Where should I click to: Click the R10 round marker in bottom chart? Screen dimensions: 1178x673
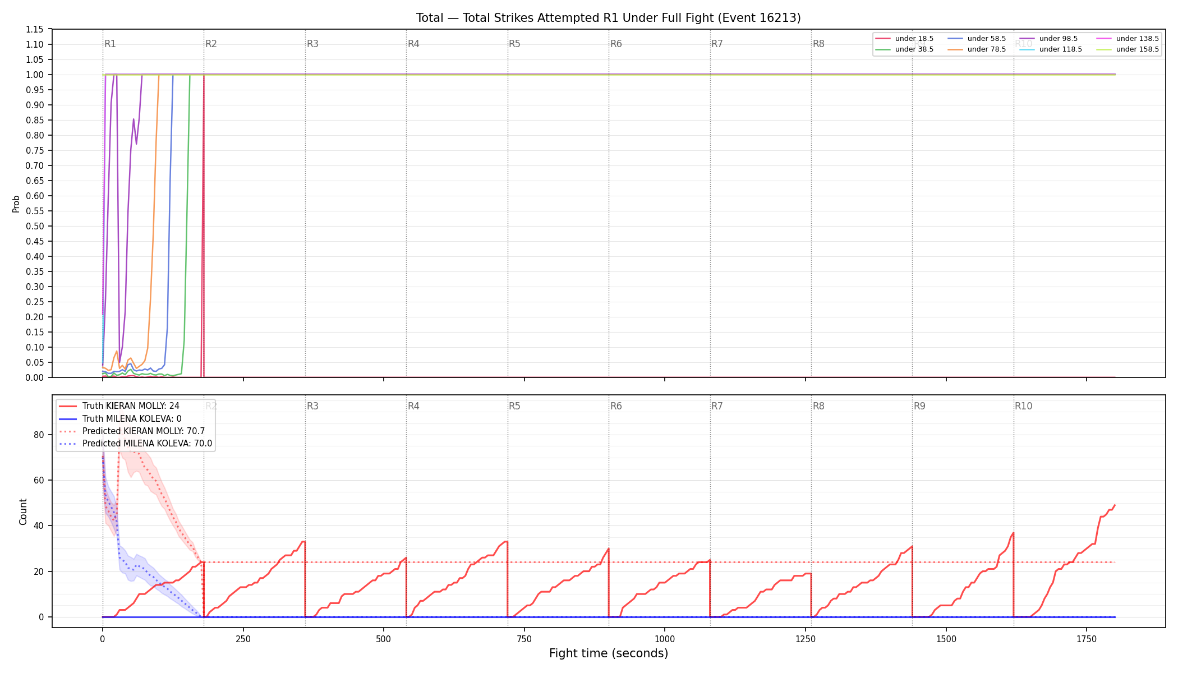(x=1023, y=406)
